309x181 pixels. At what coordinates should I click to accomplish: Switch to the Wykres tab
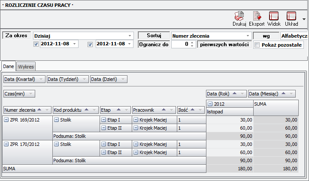[x=26, y=67]
